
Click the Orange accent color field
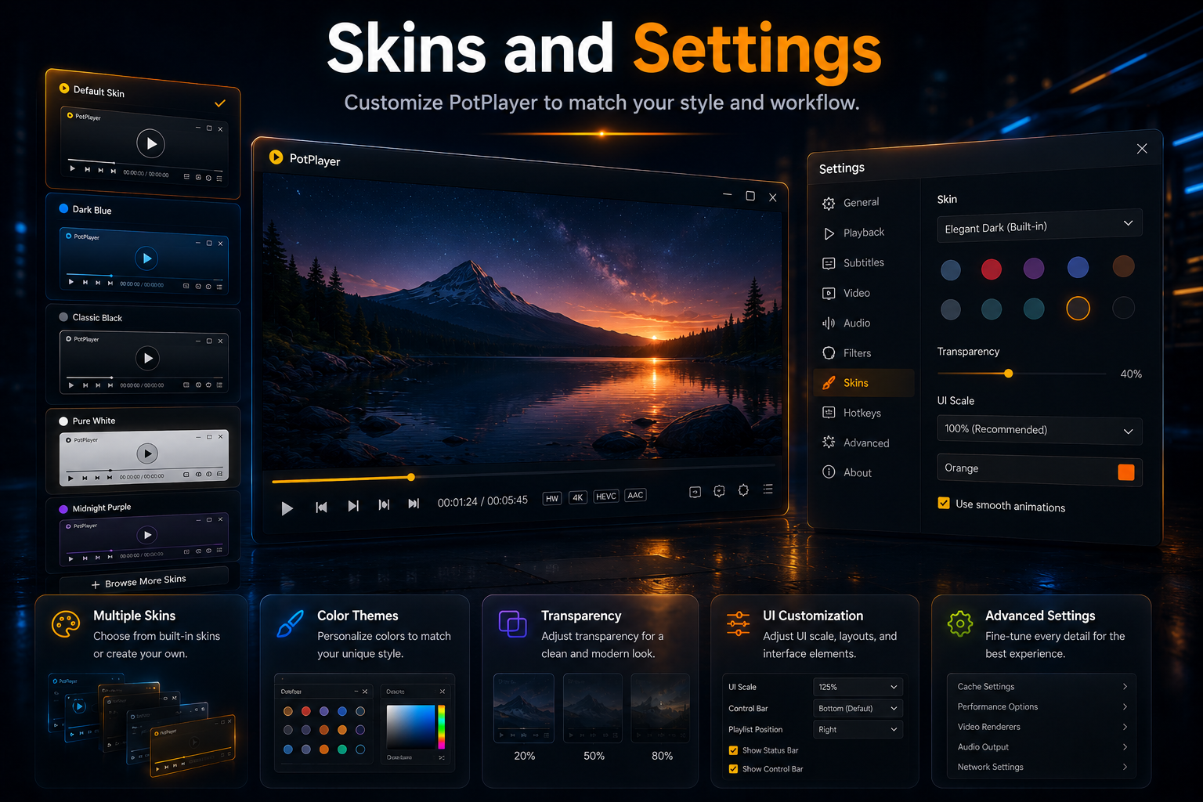(x=1039, y=470)
